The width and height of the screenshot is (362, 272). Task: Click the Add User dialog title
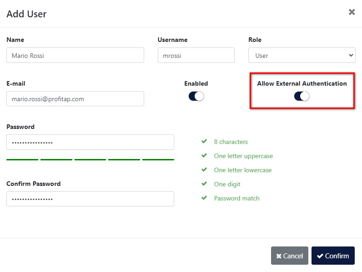click(x=26, y=14)
